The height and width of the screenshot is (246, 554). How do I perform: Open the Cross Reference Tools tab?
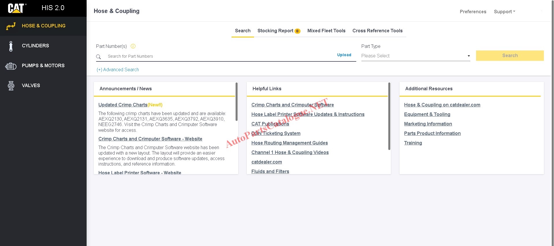pos(377,31)
